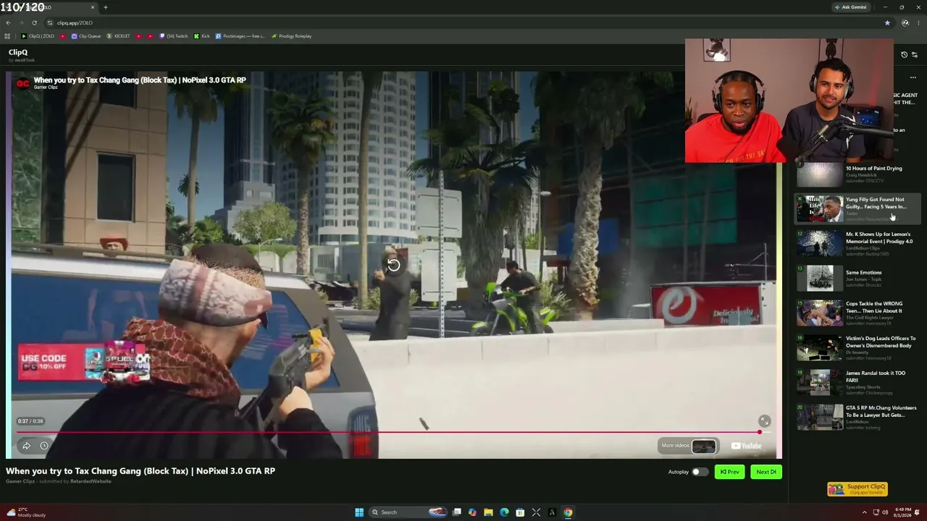Open the Kick bookmark

(x=201, y=36)
